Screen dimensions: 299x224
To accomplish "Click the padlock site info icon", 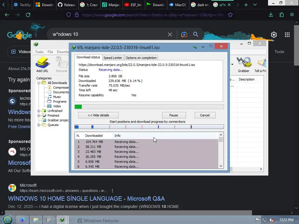I will [x=77, y=15].
